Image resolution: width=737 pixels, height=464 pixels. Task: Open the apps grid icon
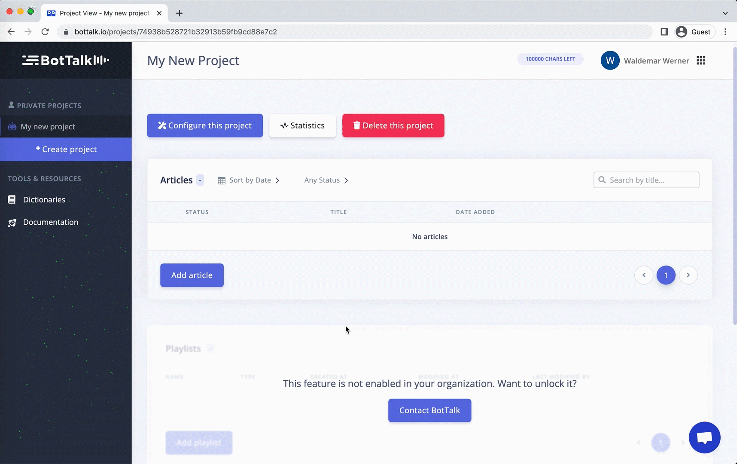[x=701, y=61]
